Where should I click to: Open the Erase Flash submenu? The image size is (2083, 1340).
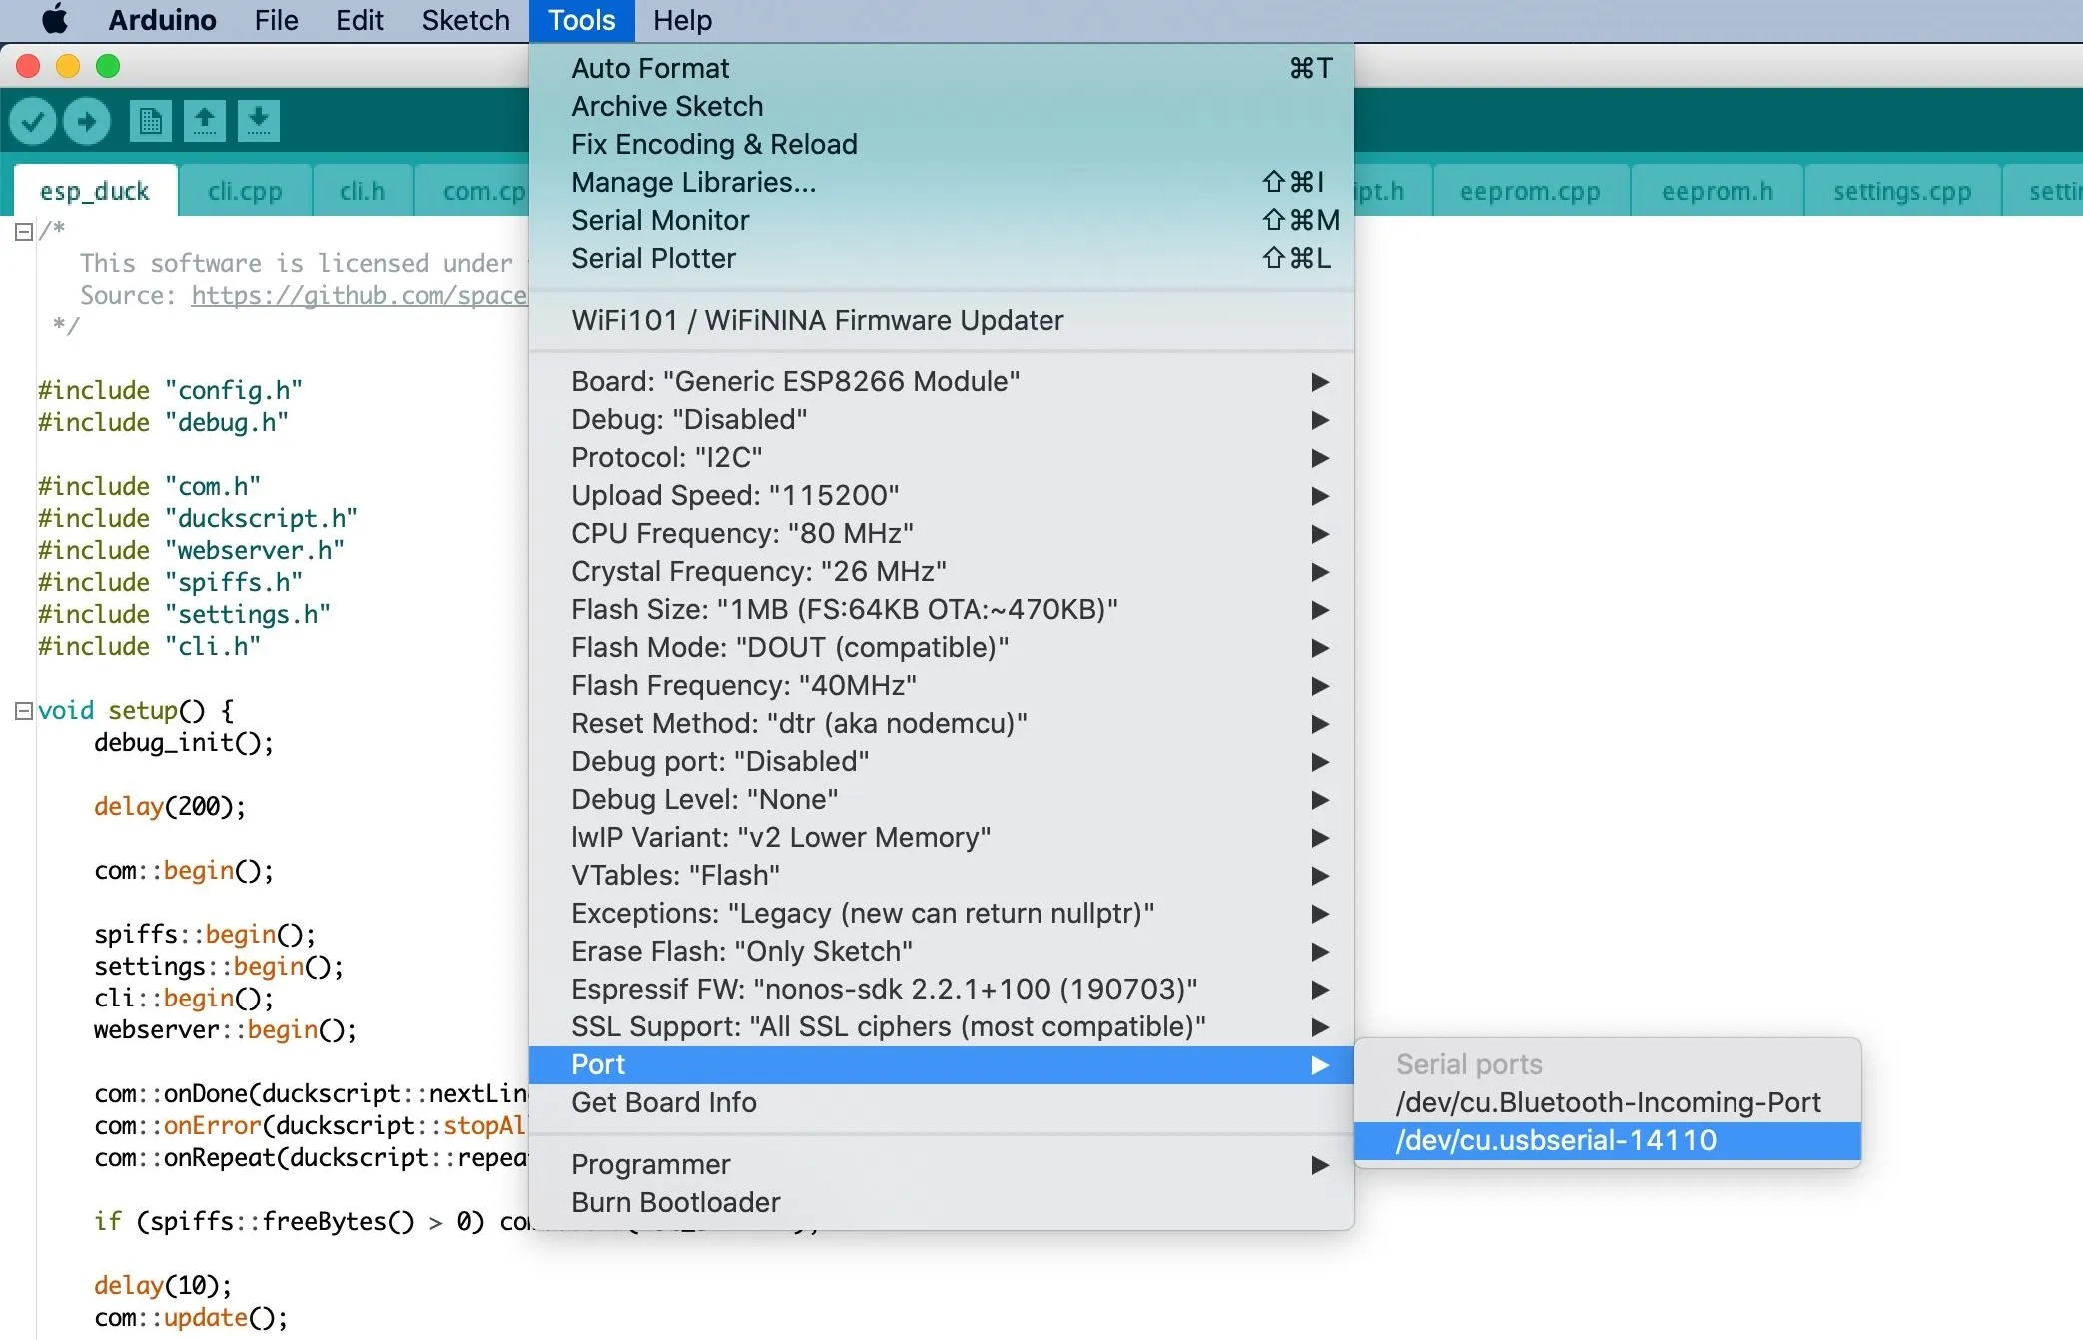pyautogui.click(x=942, y=952)
